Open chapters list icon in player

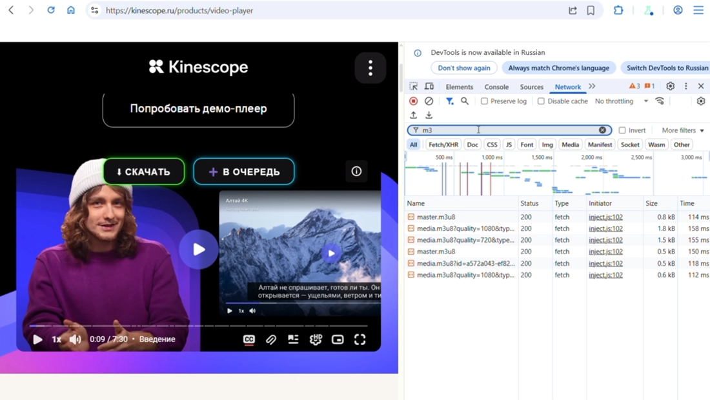[x=294, y=339]
